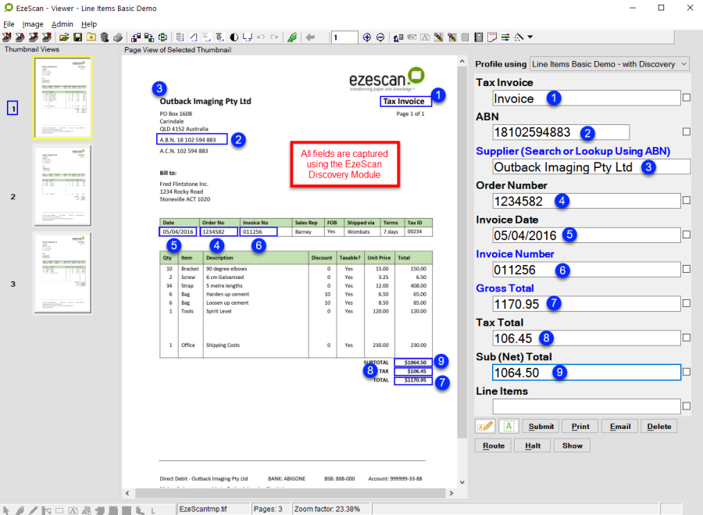Enable the checkbox beside Gross Total field
Image resolution: width=703 pixels, height=515 pixels.
tap(687, 303)
